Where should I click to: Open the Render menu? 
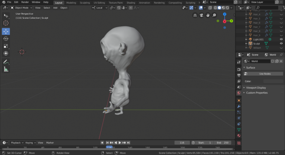coord(25,2)
